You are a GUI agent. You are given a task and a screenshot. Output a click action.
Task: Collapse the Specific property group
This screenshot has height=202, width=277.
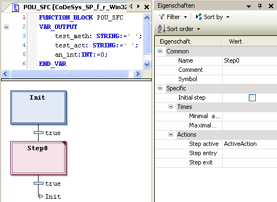160,88
